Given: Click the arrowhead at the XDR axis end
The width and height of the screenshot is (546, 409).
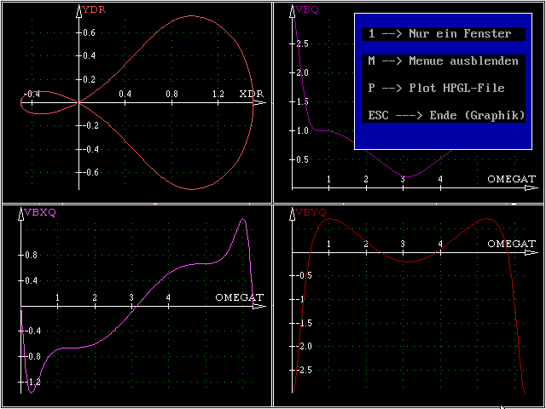Looking at the screenshot, I should click(260, 103).
